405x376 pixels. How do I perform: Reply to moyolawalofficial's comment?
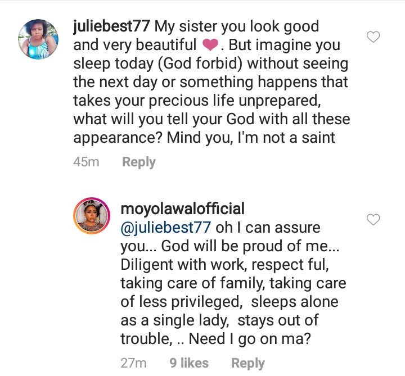(x=248, y=363)
